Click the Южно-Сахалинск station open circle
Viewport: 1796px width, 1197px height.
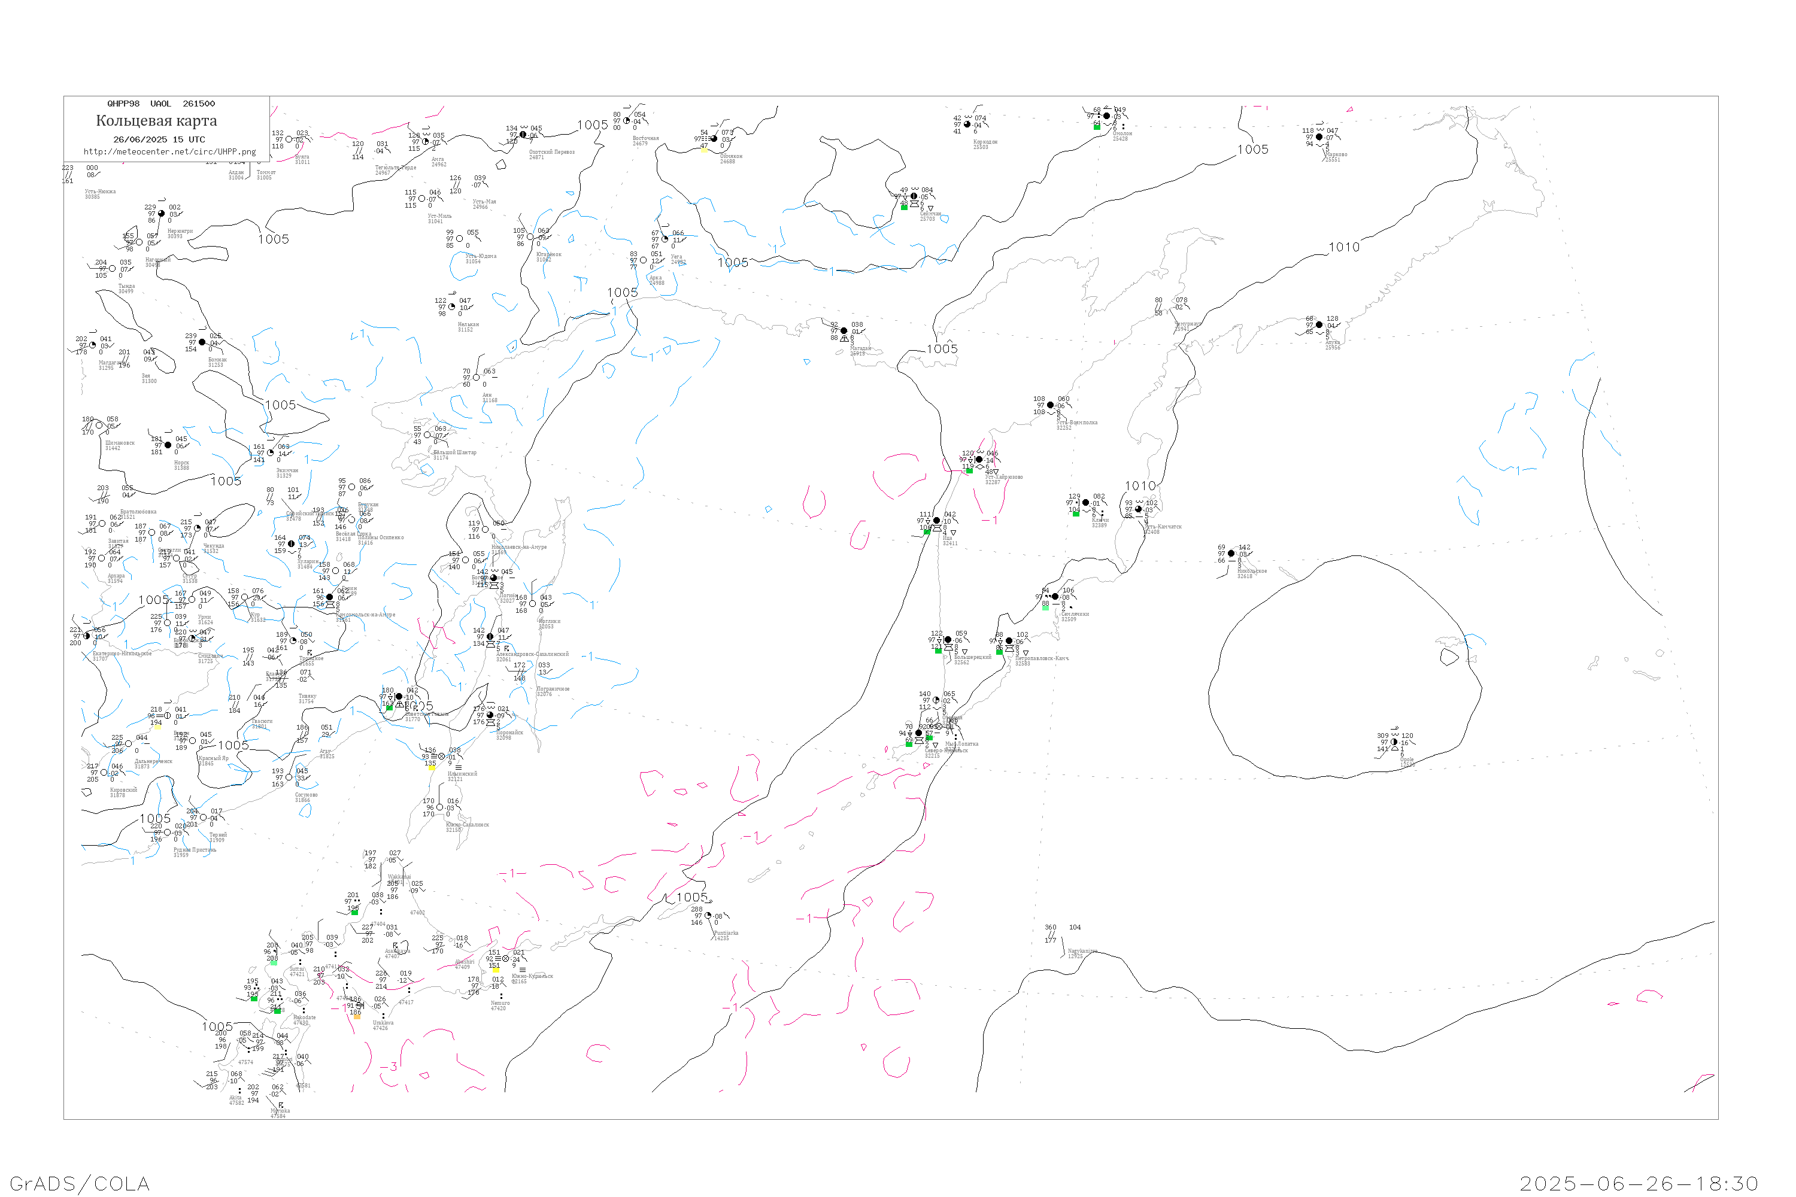tap(439, 807)
